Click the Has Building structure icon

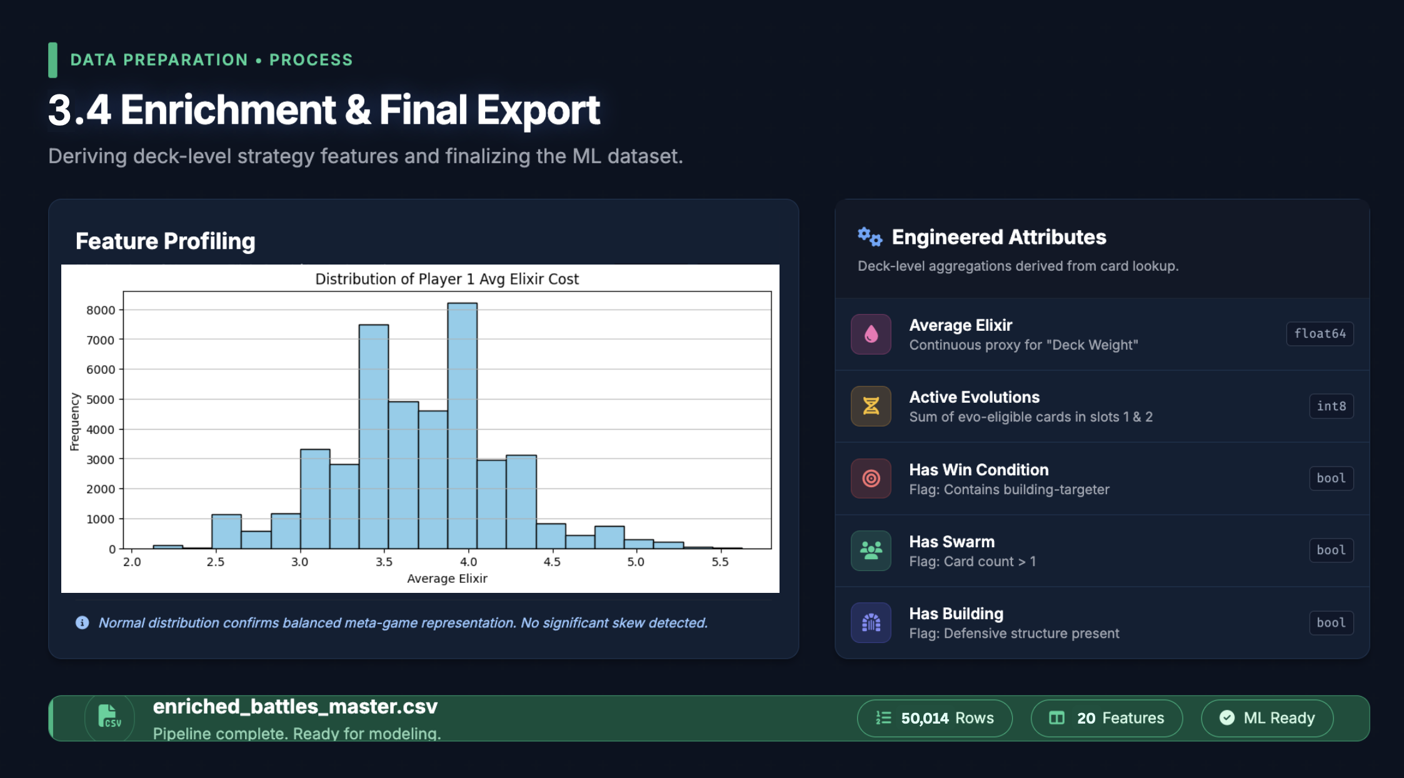[x=871, y=622]
